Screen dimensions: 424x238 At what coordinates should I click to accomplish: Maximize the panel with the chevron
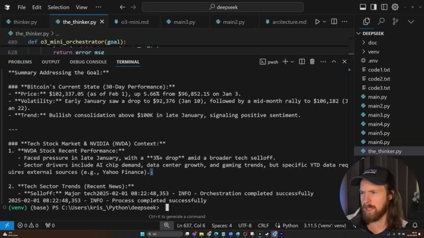tap(334, 61)
